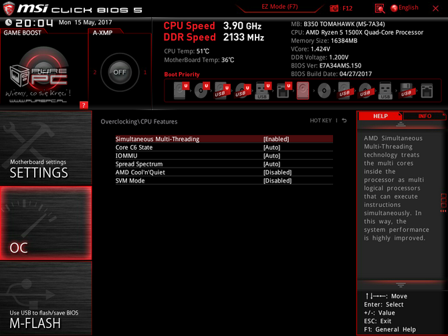Click the CPU Temp 51°C reading
The height and width of the screenshot is (336, 448).
click(187, 51)
